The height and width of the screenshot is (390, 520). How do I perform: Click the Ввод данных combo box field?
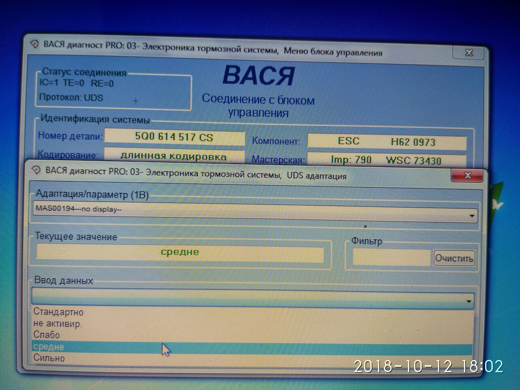click(x=253, y=298)
